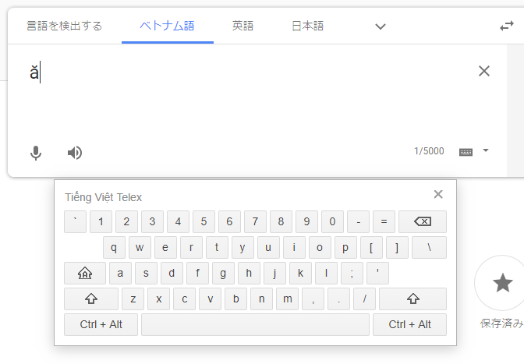Image resolution: width=524 pixels, height=364 pixels.
Task: Tap the p key
Action: (x=345, y=247)
